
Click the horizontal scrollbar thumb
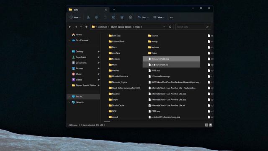(107, 122)
